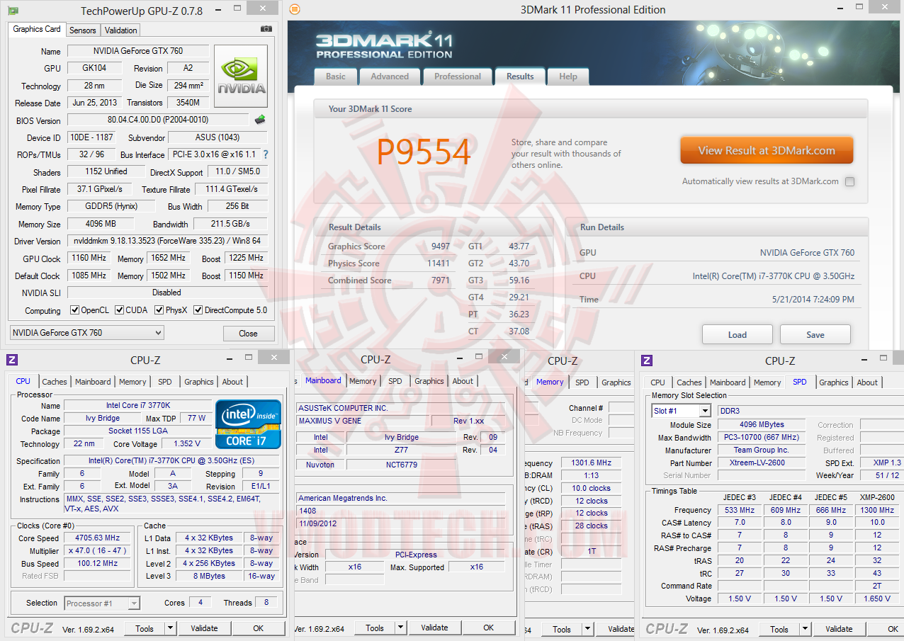Click the purple Z icon of the CPU tab window
The width and height of the screenshot is (904, 641).
12,360
